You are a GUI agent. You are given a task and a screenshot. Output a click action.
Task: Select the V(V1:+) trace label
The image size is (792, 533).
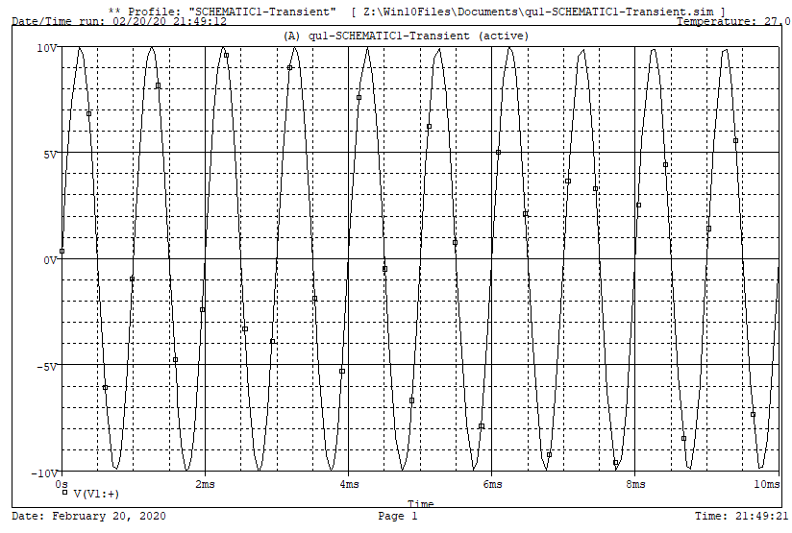pos(96,494)
